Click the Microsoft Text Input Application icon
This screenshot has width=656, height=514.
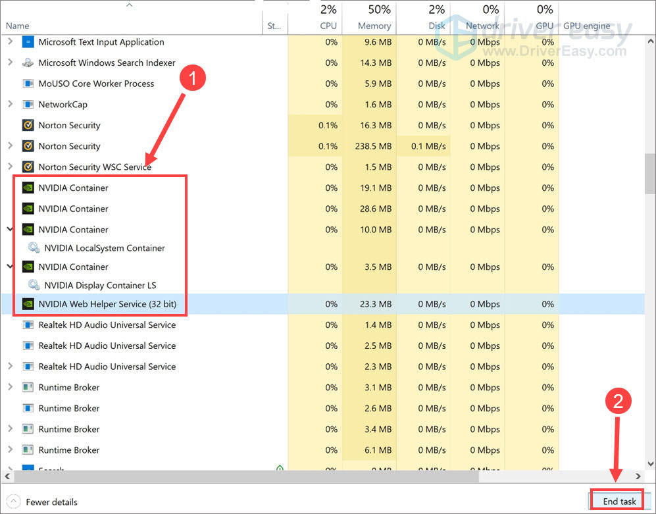28,42
